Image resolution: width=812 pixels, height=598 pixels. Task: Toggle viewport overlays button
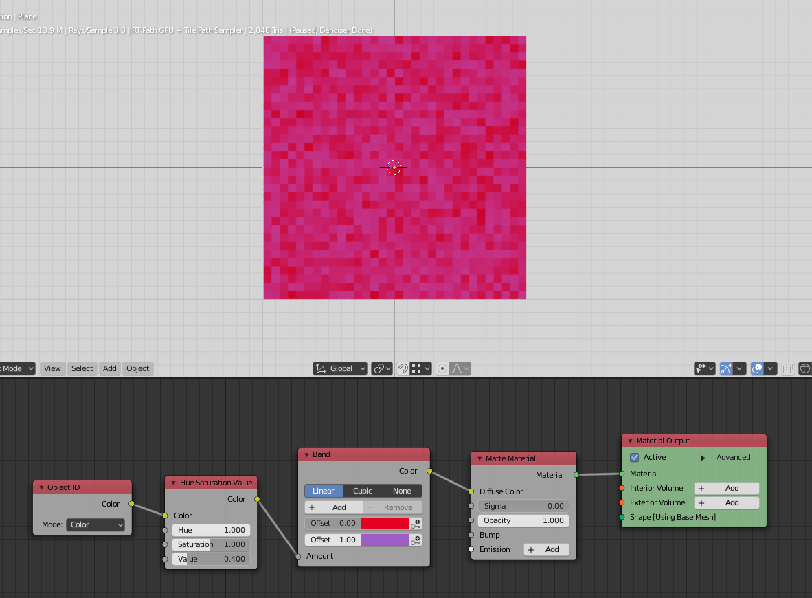coord(757,368)
